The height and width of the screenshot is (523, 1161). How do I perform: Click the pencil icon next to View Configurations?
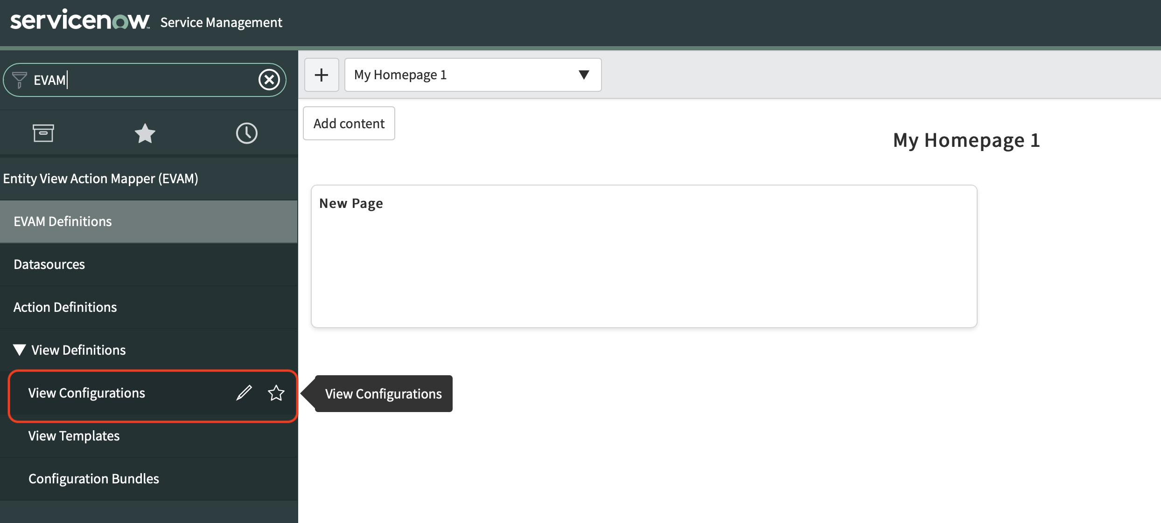coord(244,393)
